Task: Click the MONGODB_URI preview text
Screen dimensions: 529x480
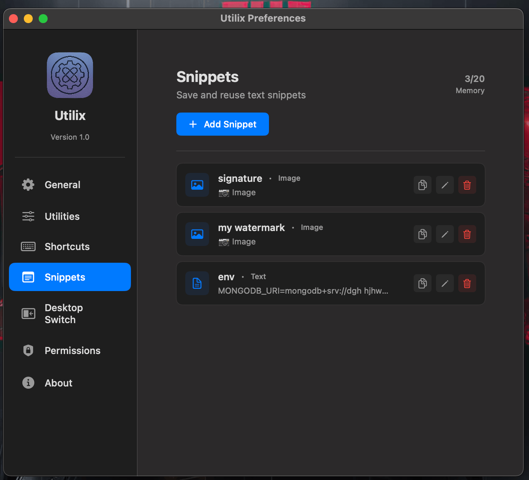Action: [303, 291]
